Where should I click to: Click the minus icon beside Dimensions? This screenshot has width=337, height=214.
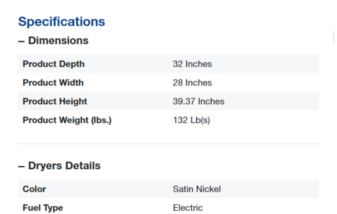point(21,41)
